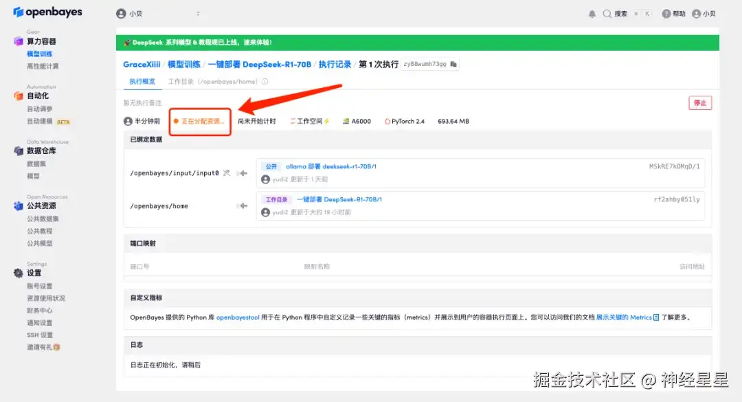Open openbayestool link

point(238,317)
